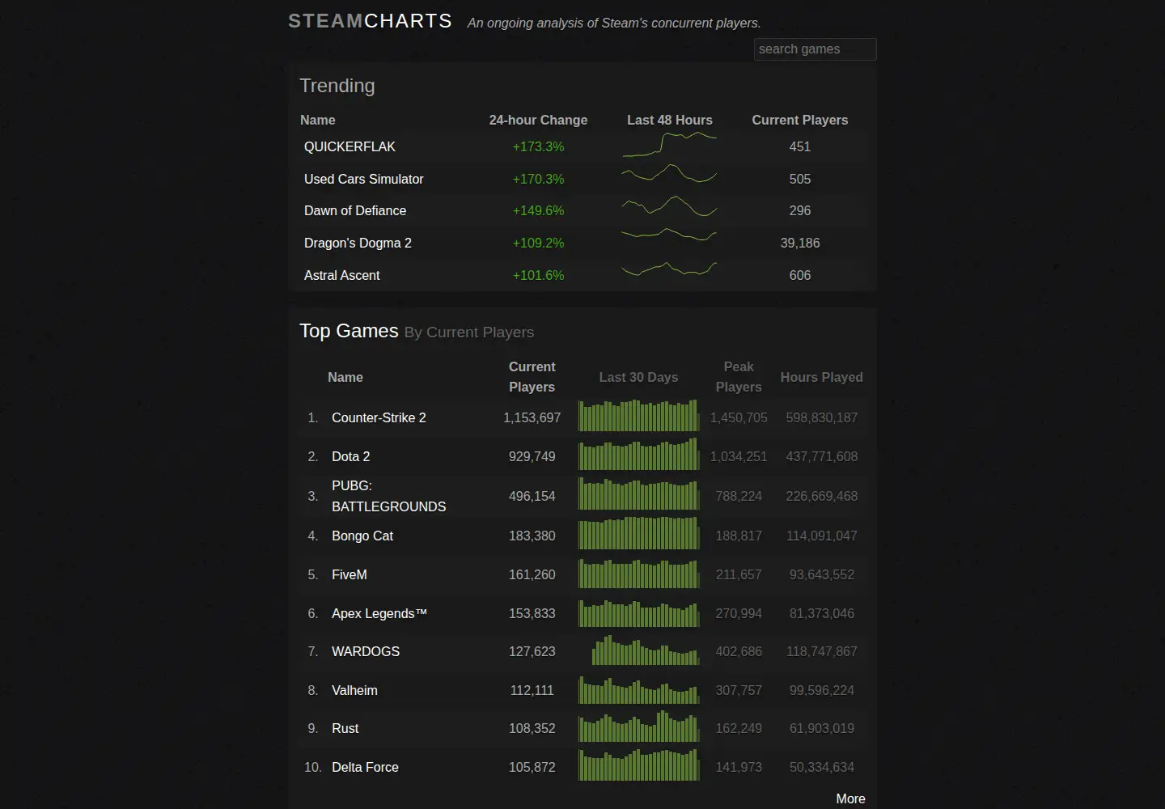View Counter-Strike 2 30-day bar chart
This screenshot has height=809, width=1165.
(639, 415)
